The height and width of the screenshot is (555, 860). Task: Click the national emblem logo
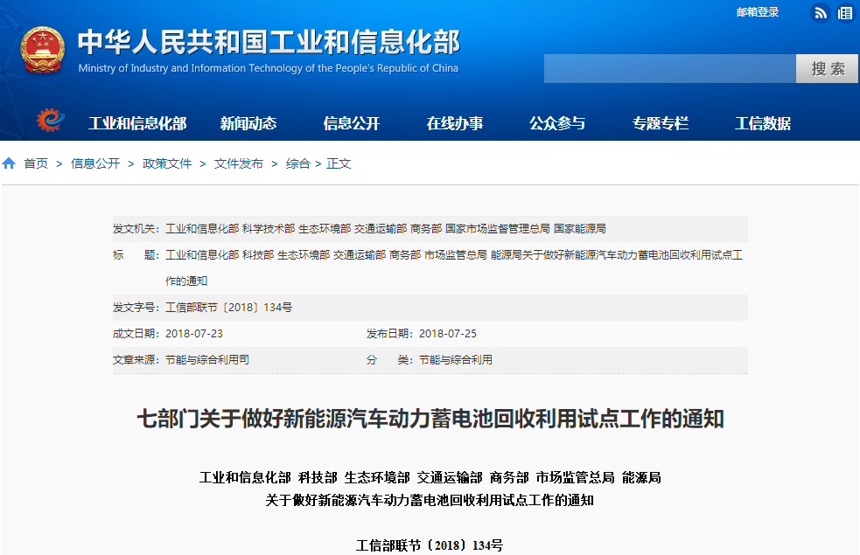click(x=42, y=50)
